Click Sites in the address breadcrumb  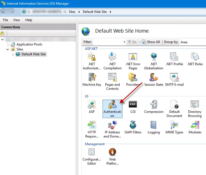(72, 12)
